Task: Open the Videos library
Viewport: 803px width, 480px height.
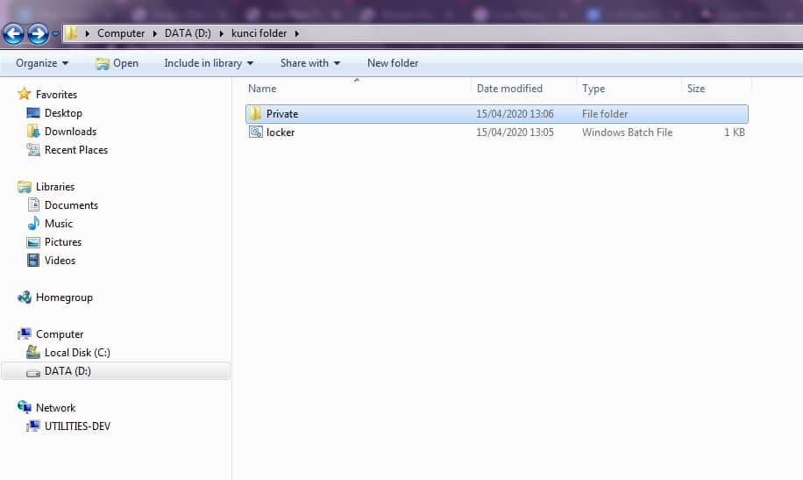Action: click(x=60, y=261)
